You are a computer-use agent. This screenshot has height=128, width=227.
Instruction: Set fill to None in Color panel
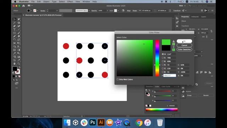[146, 106]
